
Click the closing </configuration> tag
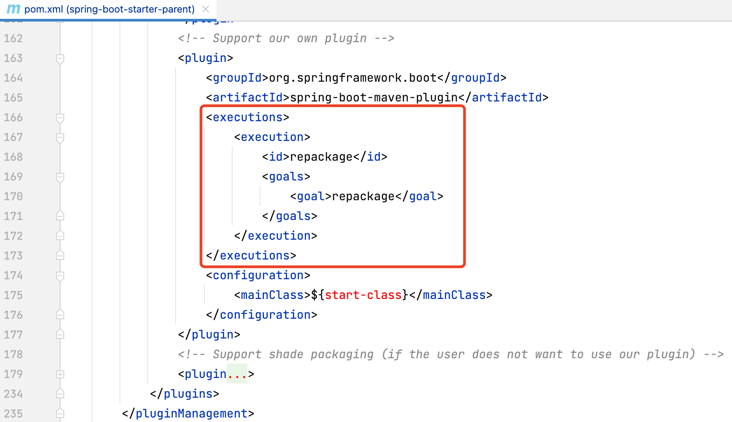[x=262, y=315]
